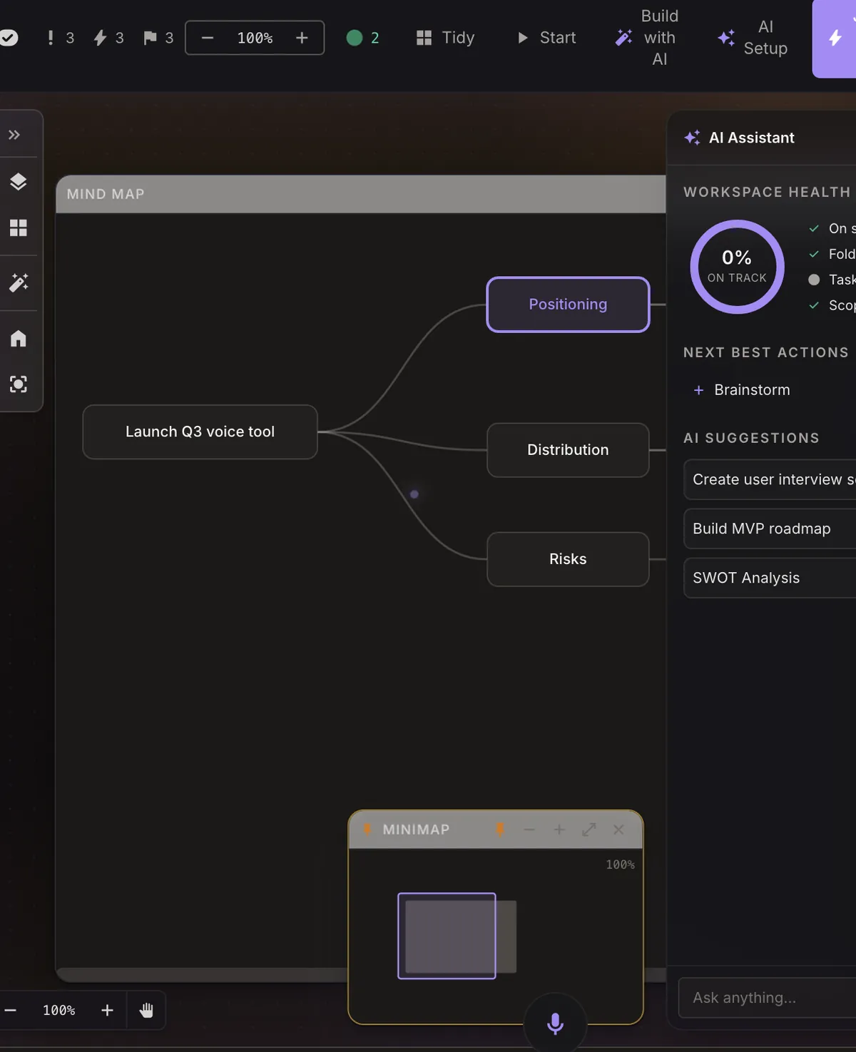This screenshot has width=856, height=1052.
Task: Select the Launch Q3 voice tool node
Action: pyautogui.click(x=200, y=432)
